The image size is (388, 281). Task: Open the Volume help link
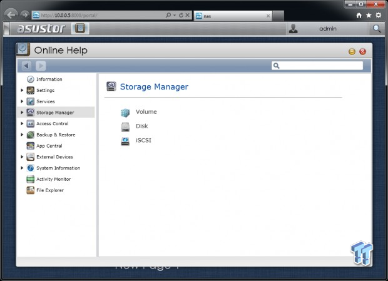(146, 112)
